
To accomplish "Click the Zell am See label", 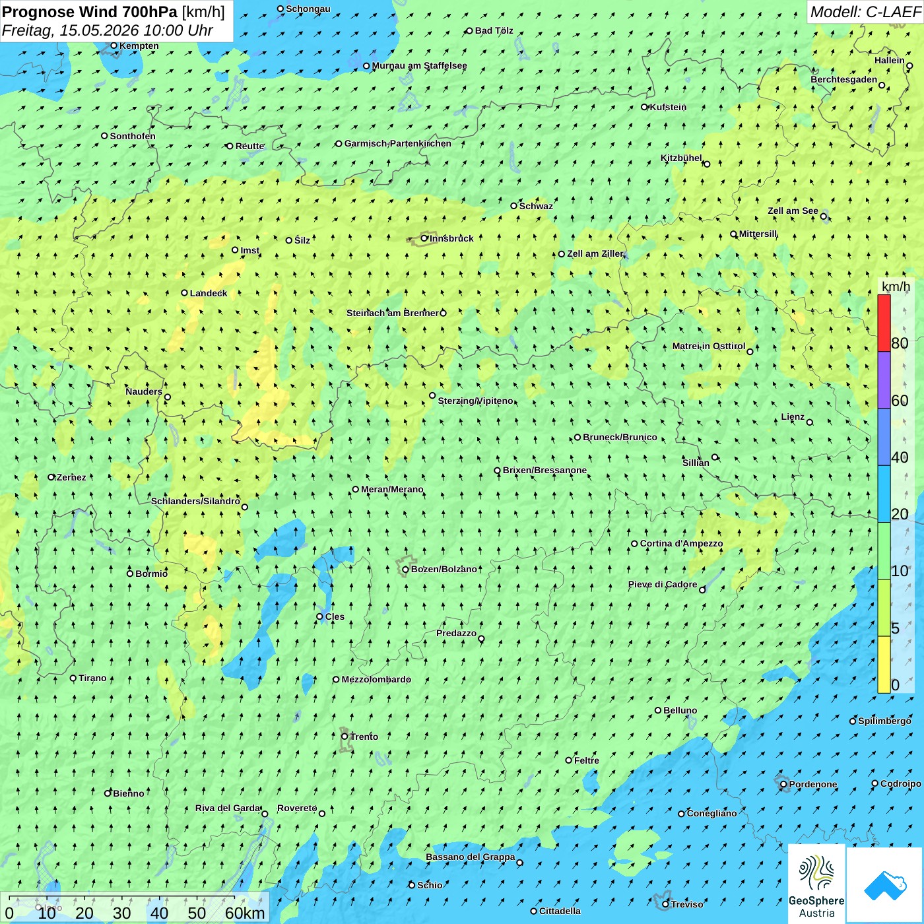I will [793, 211].
